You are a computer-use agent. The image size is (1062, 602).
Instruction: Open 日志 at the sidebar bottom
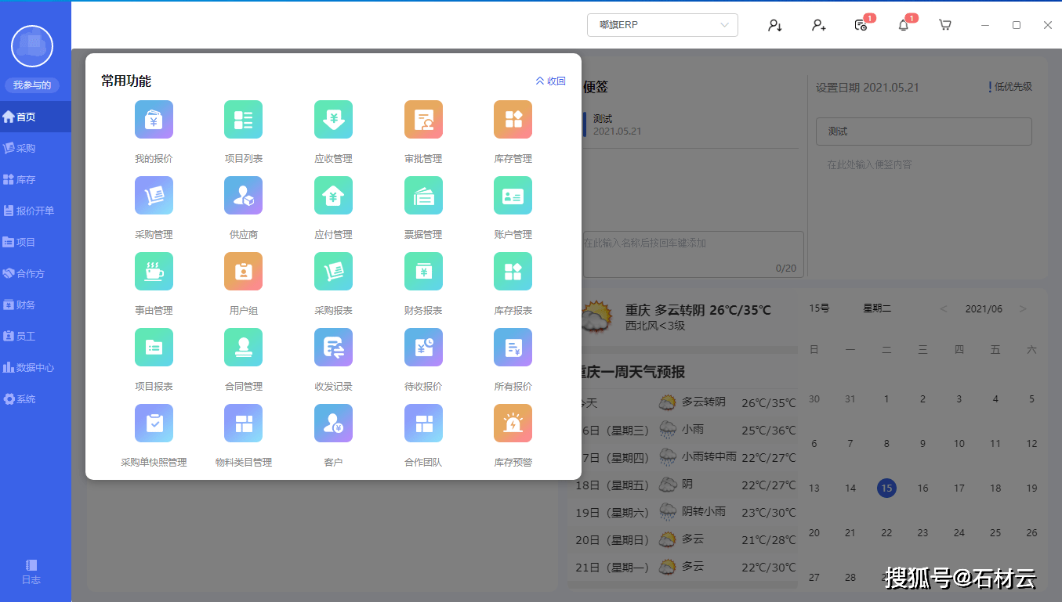pyautogui.click(x=31, y=571)
